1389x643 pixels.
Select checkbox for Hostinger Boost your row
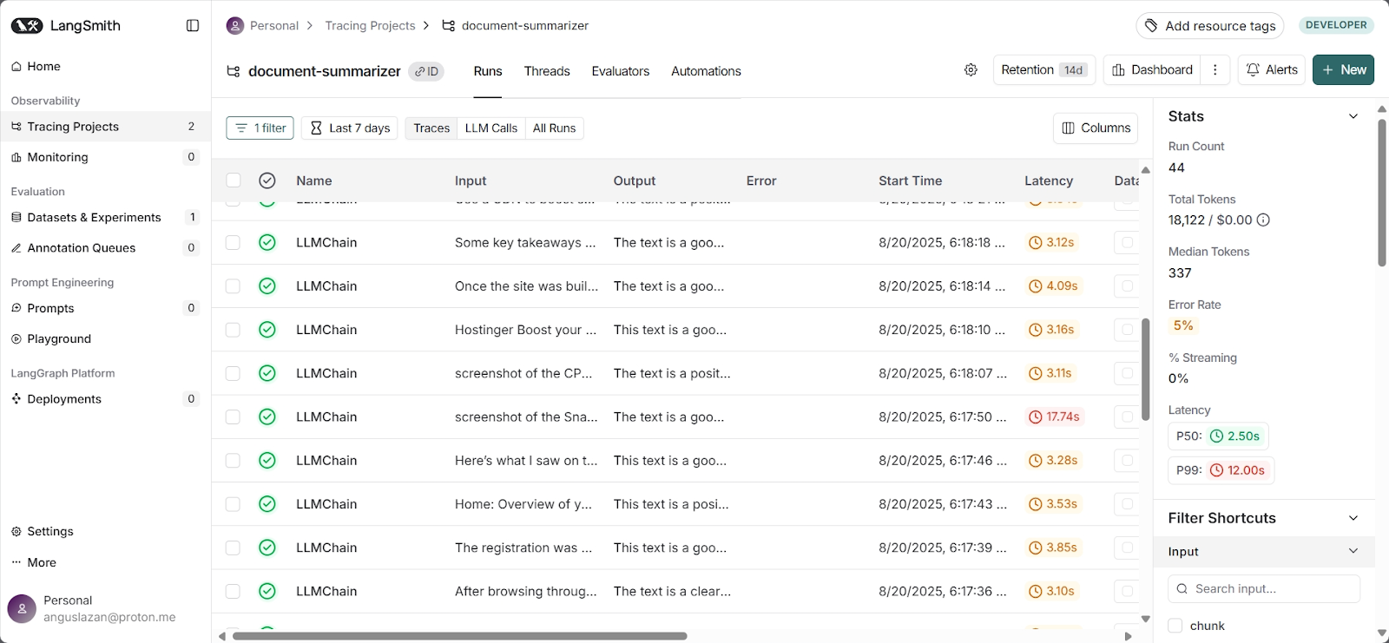pyautogui.click(x=233, y=330)
